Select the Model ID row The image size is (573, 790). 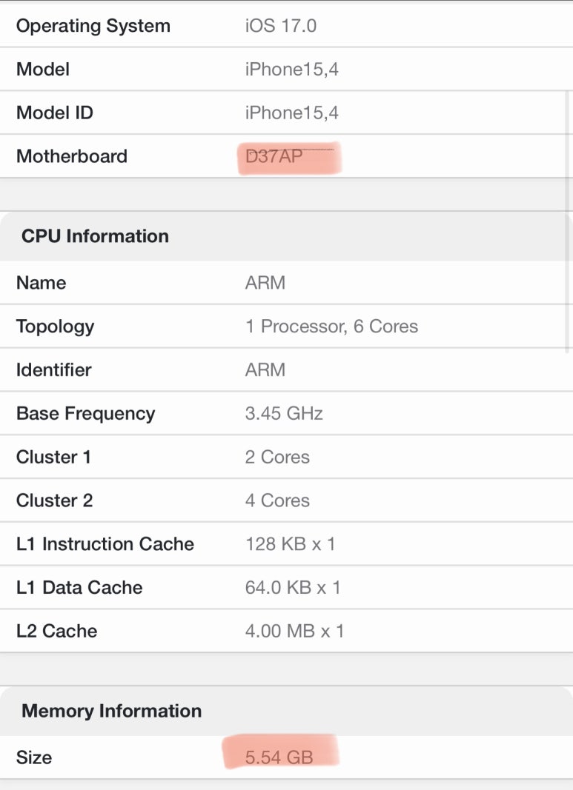tap(286, 113)
